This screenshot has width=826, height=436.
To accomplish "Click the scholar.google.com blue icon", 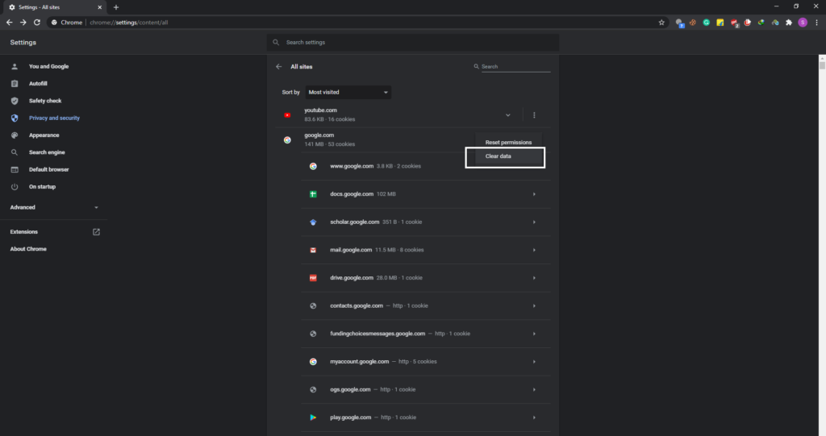I will [x=313, y=222].
